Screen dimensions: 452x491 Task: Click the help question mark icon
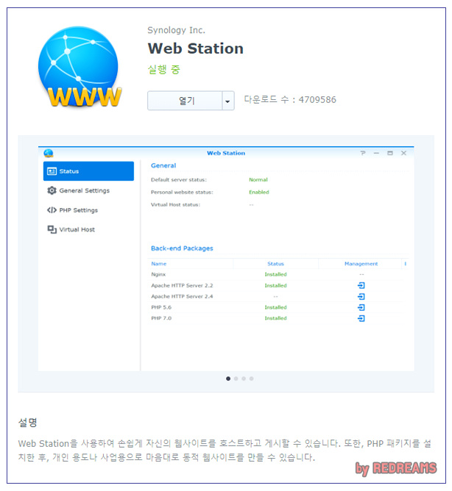click(363, 153)
